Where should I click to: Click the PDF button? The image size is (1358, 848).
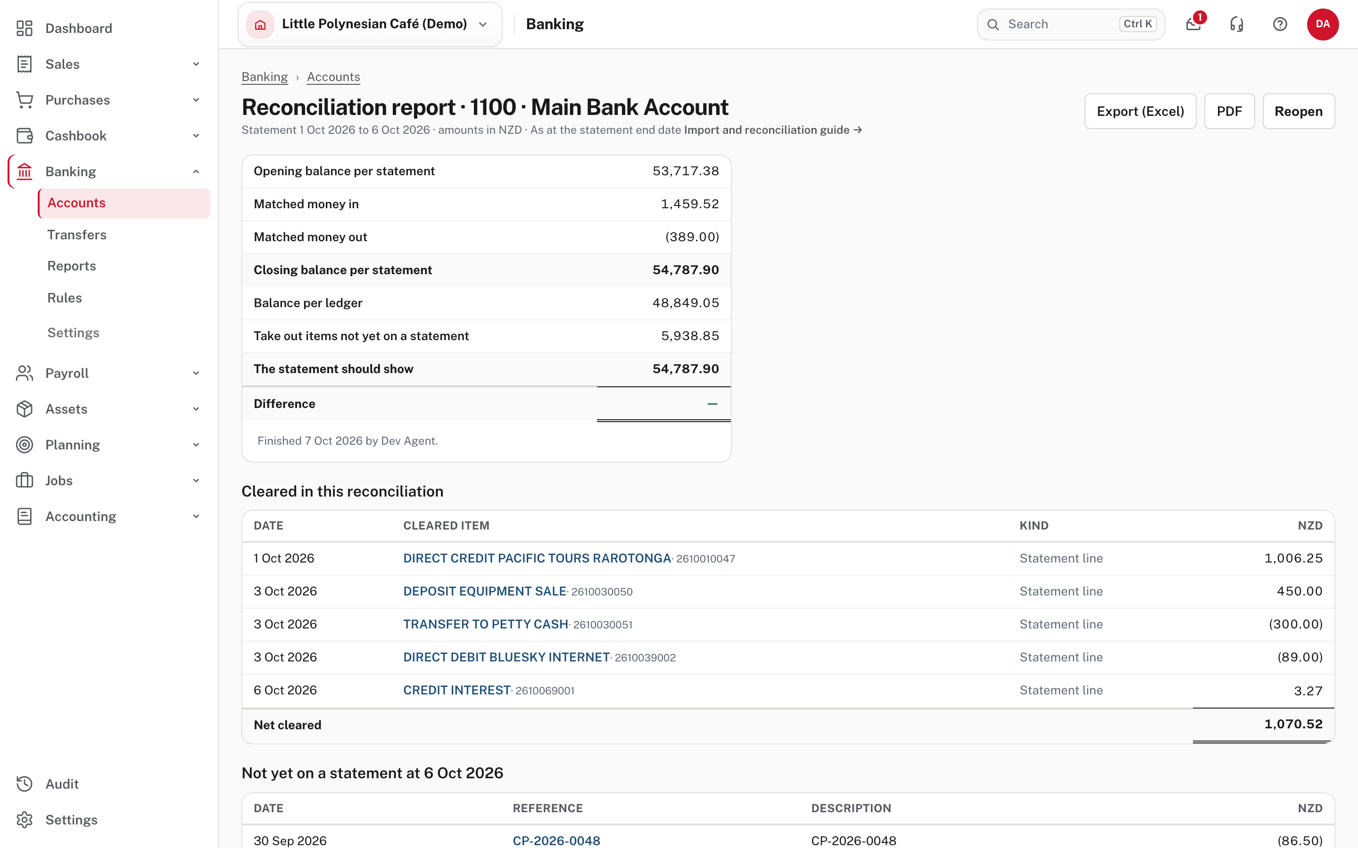(x=1229, y=111)
